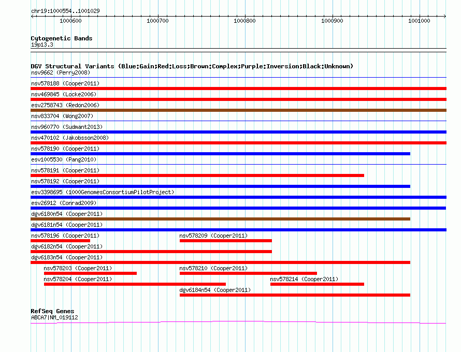Screen dimensions: 461x352
Task: Click the dgv6184n54 (Cooper2011) label
Action: [215, 290]
